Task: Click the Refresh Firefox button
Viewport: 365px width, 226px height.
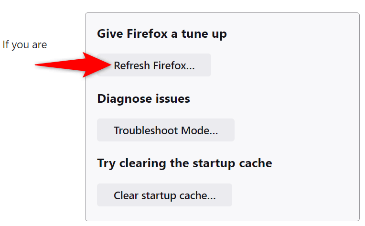Action: (154, 65)
